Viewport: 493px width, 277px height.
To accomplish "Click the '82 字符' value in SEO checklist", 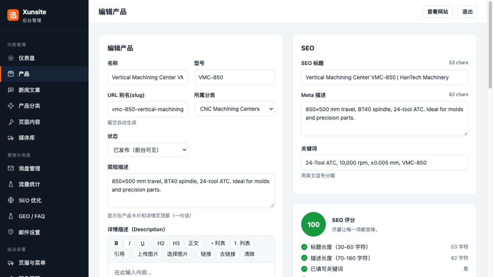I will (459, 258).
